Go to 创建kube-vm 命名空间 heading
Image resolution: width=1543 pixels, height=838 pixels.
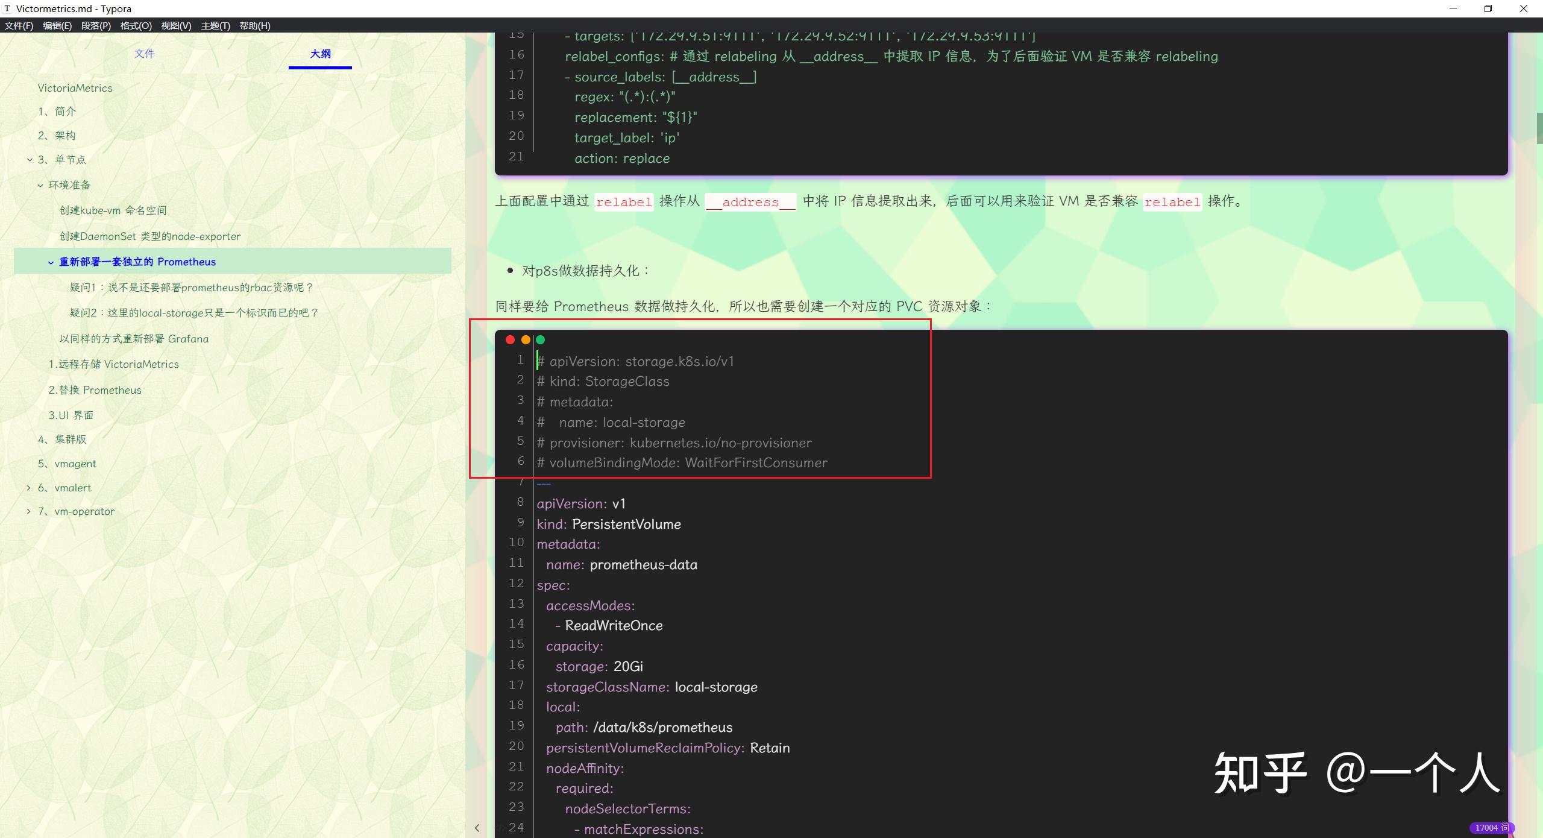pos(113,210)
